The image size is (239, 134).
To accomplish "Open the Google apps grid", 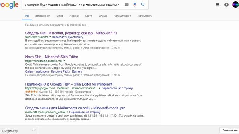I will 217,4.
